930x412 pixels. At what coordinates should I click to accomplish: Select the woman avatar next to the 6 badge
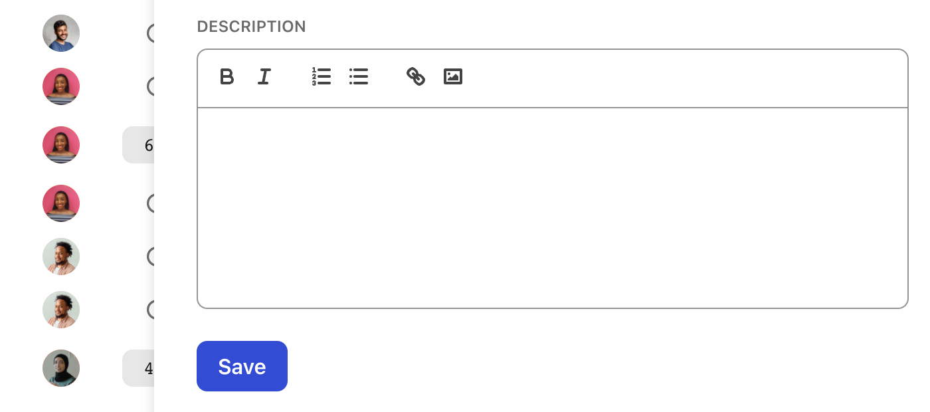[x=61, y=145]
